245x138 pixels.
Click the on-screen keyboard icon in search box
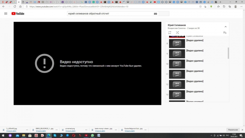click(x=156, y=13)
